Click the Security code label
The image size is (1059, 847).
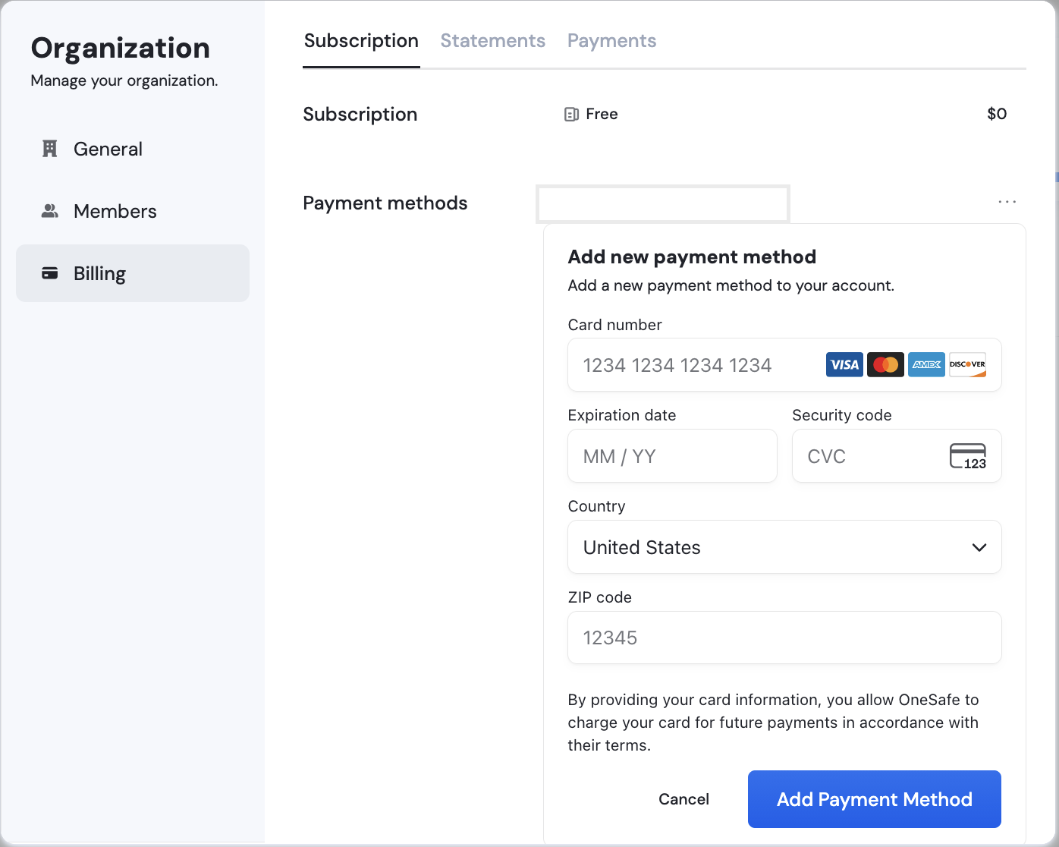pos(842,415)
